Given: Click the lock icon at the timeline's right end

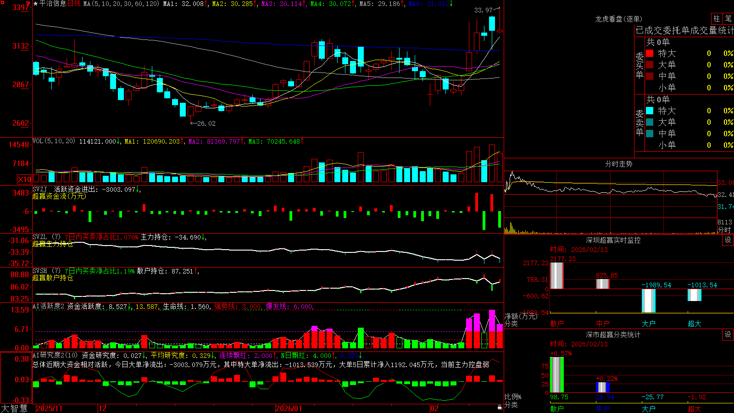Looking at the screenshot, I should pos(500,407).
